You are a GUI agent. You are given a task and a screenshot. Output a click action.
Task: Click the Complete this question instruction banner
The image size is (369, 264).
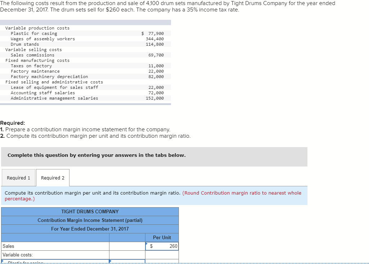[x=154, y=157]
